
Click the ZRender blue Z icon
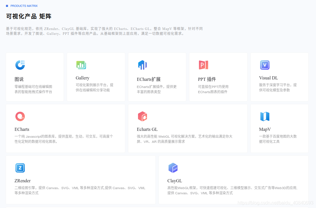click(20, 168)
